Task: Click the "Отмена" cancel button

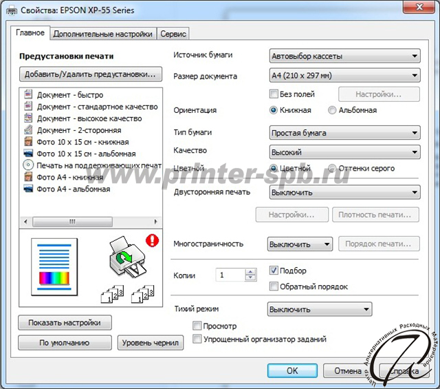Action: tap(348, 370)
